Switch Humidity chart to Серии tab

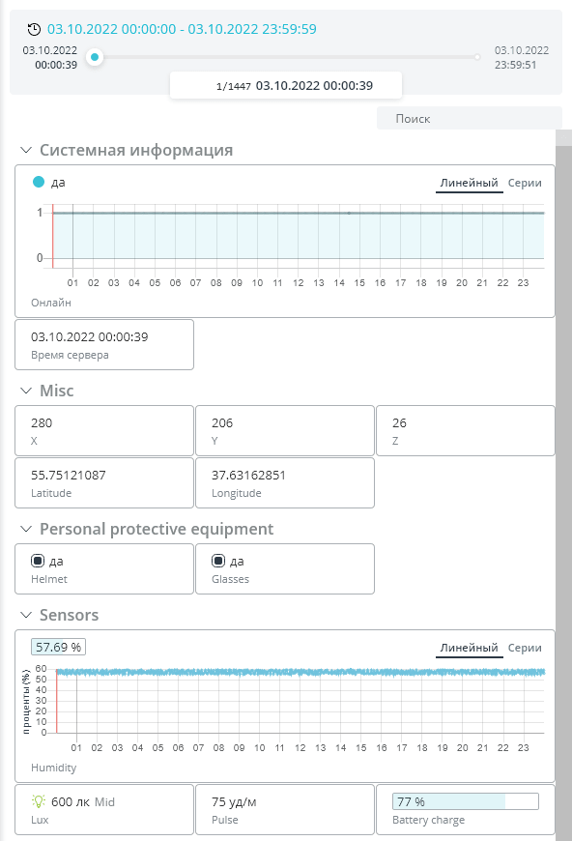pos(525,648)
